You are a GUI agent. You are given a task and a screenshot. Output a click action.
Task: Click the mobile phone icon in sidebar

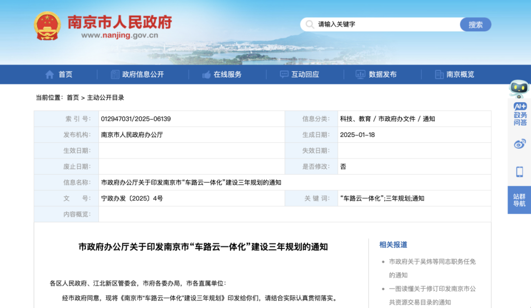tap(519, 172)
